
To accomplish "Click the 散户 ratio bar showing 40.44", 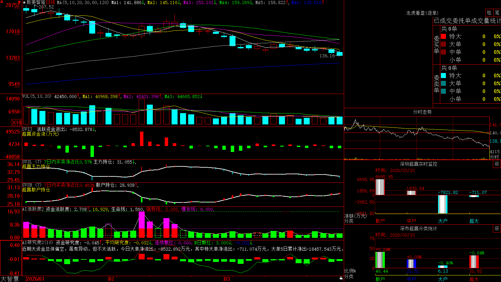I will pyautogui.click(x=380, y=260).
